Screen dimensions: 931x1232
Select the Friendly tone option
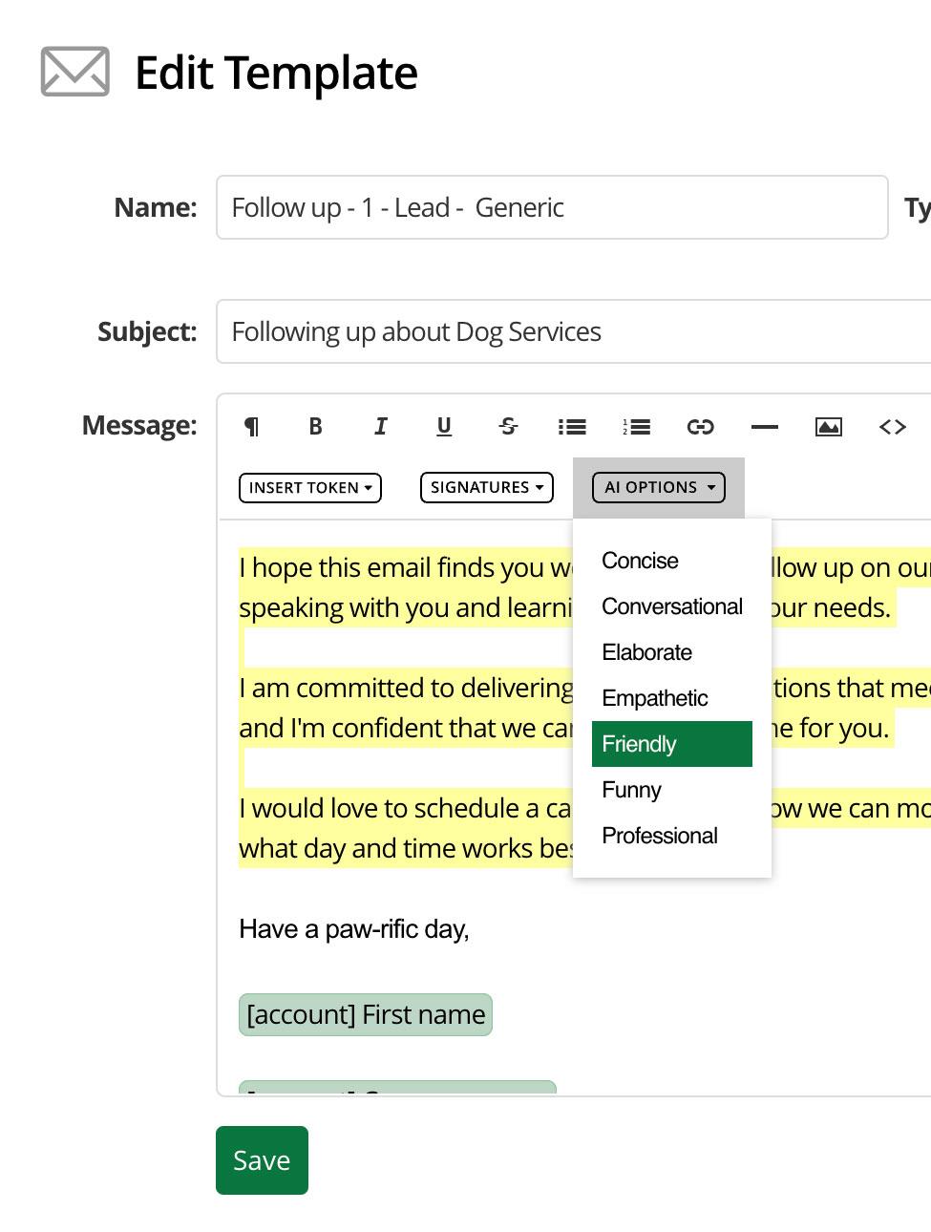[672, 744]
